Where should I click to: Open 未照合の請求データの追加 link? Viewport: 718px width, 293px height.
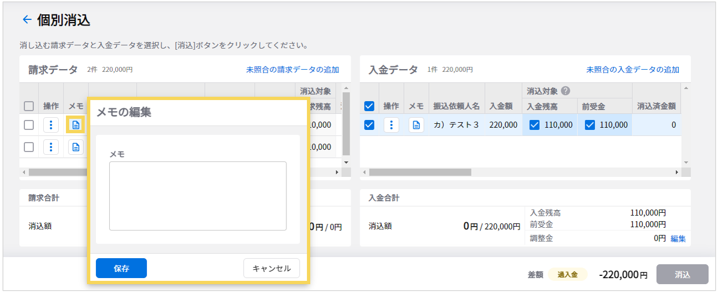[293, 70]
